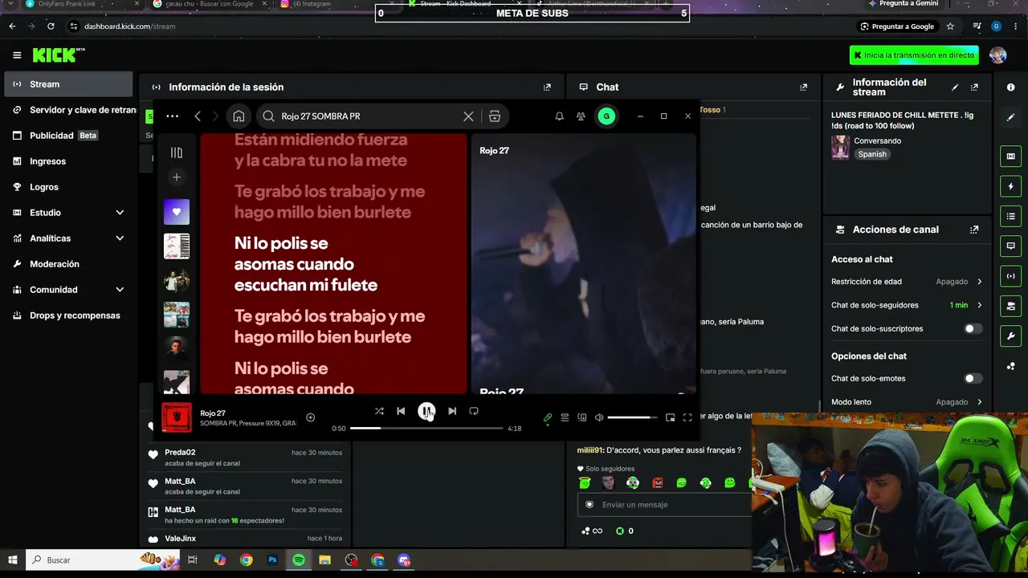Click Inicia la transmisión en directo

914,55
